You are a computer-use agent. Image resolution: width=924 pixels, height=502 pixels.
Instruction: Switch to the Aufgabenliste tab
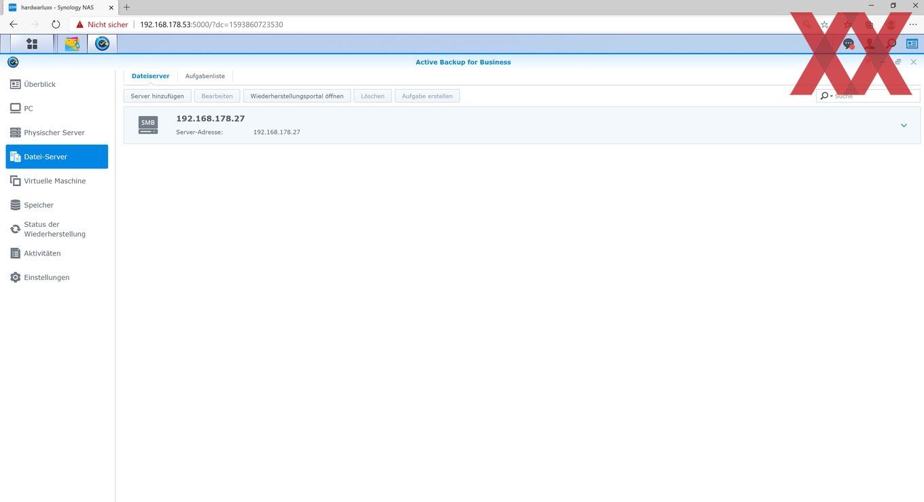coord(205,76)
